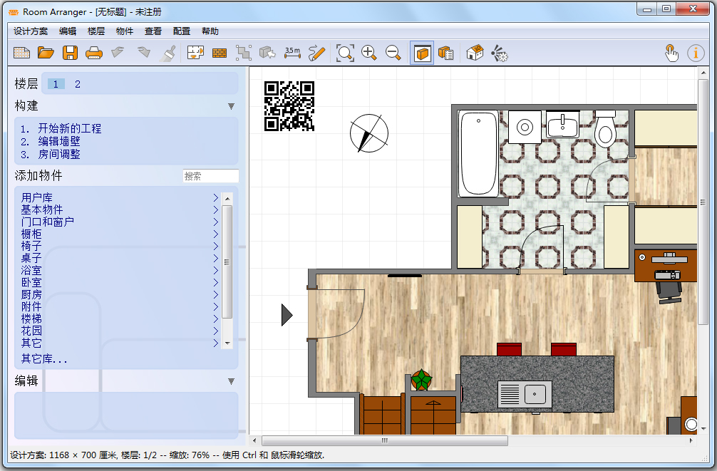Open the 配置 menu
The height and width of the screenshot is (471, 717).
coord(182,31)
